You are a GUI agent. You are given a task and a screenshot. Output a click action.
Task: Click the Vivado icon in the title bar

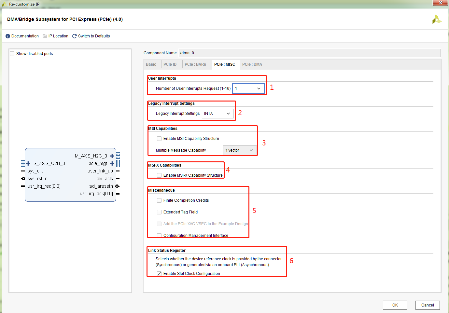[x=4, y=4]
